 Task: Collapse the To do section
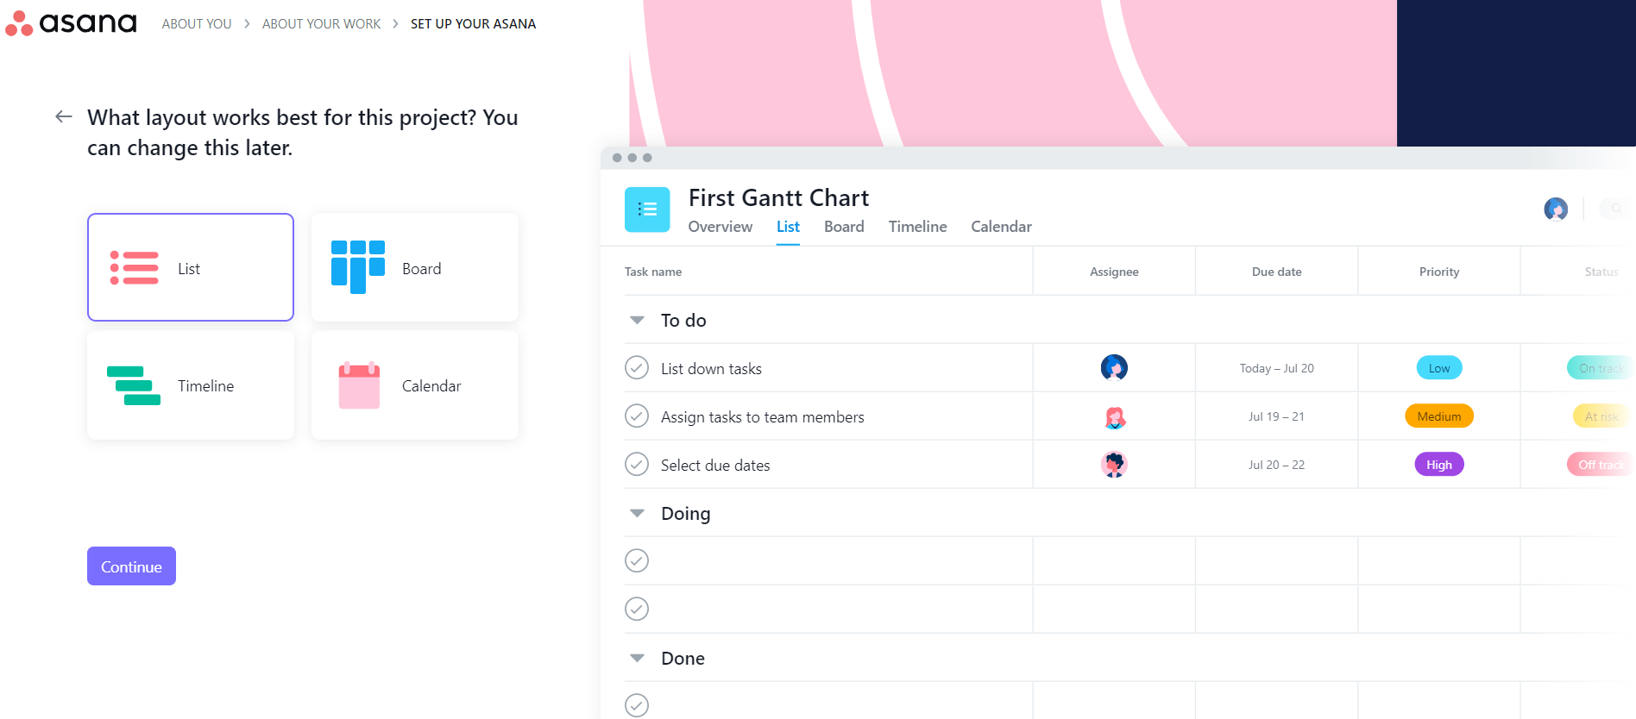click(x=637, y=320)
